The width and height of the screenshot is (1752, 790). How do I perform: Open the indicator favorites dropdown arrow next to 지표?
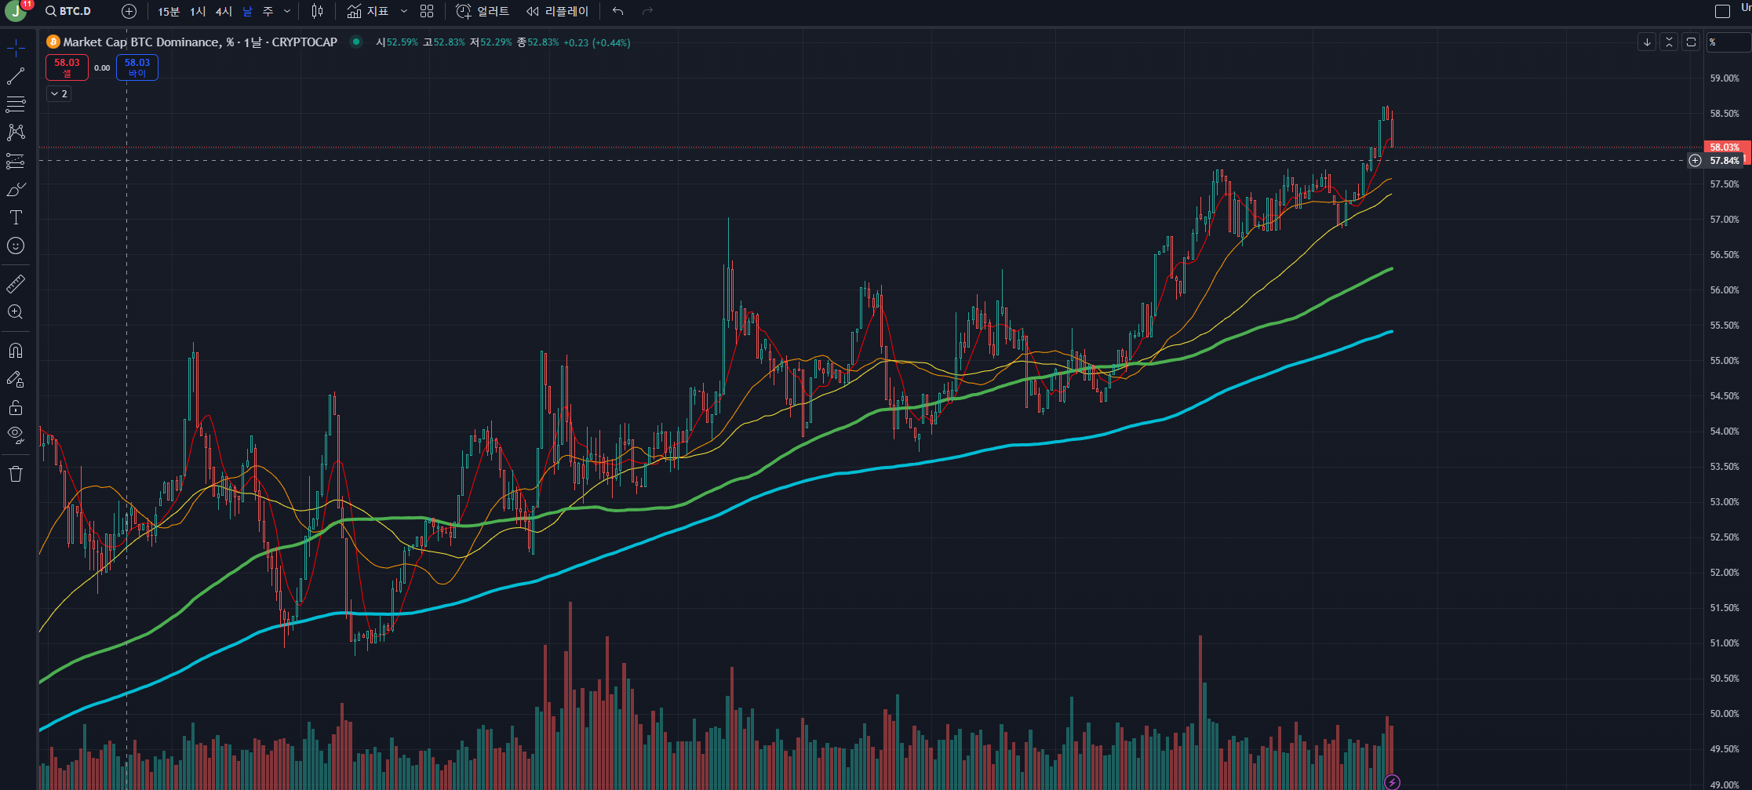click(x=404, y=11)
